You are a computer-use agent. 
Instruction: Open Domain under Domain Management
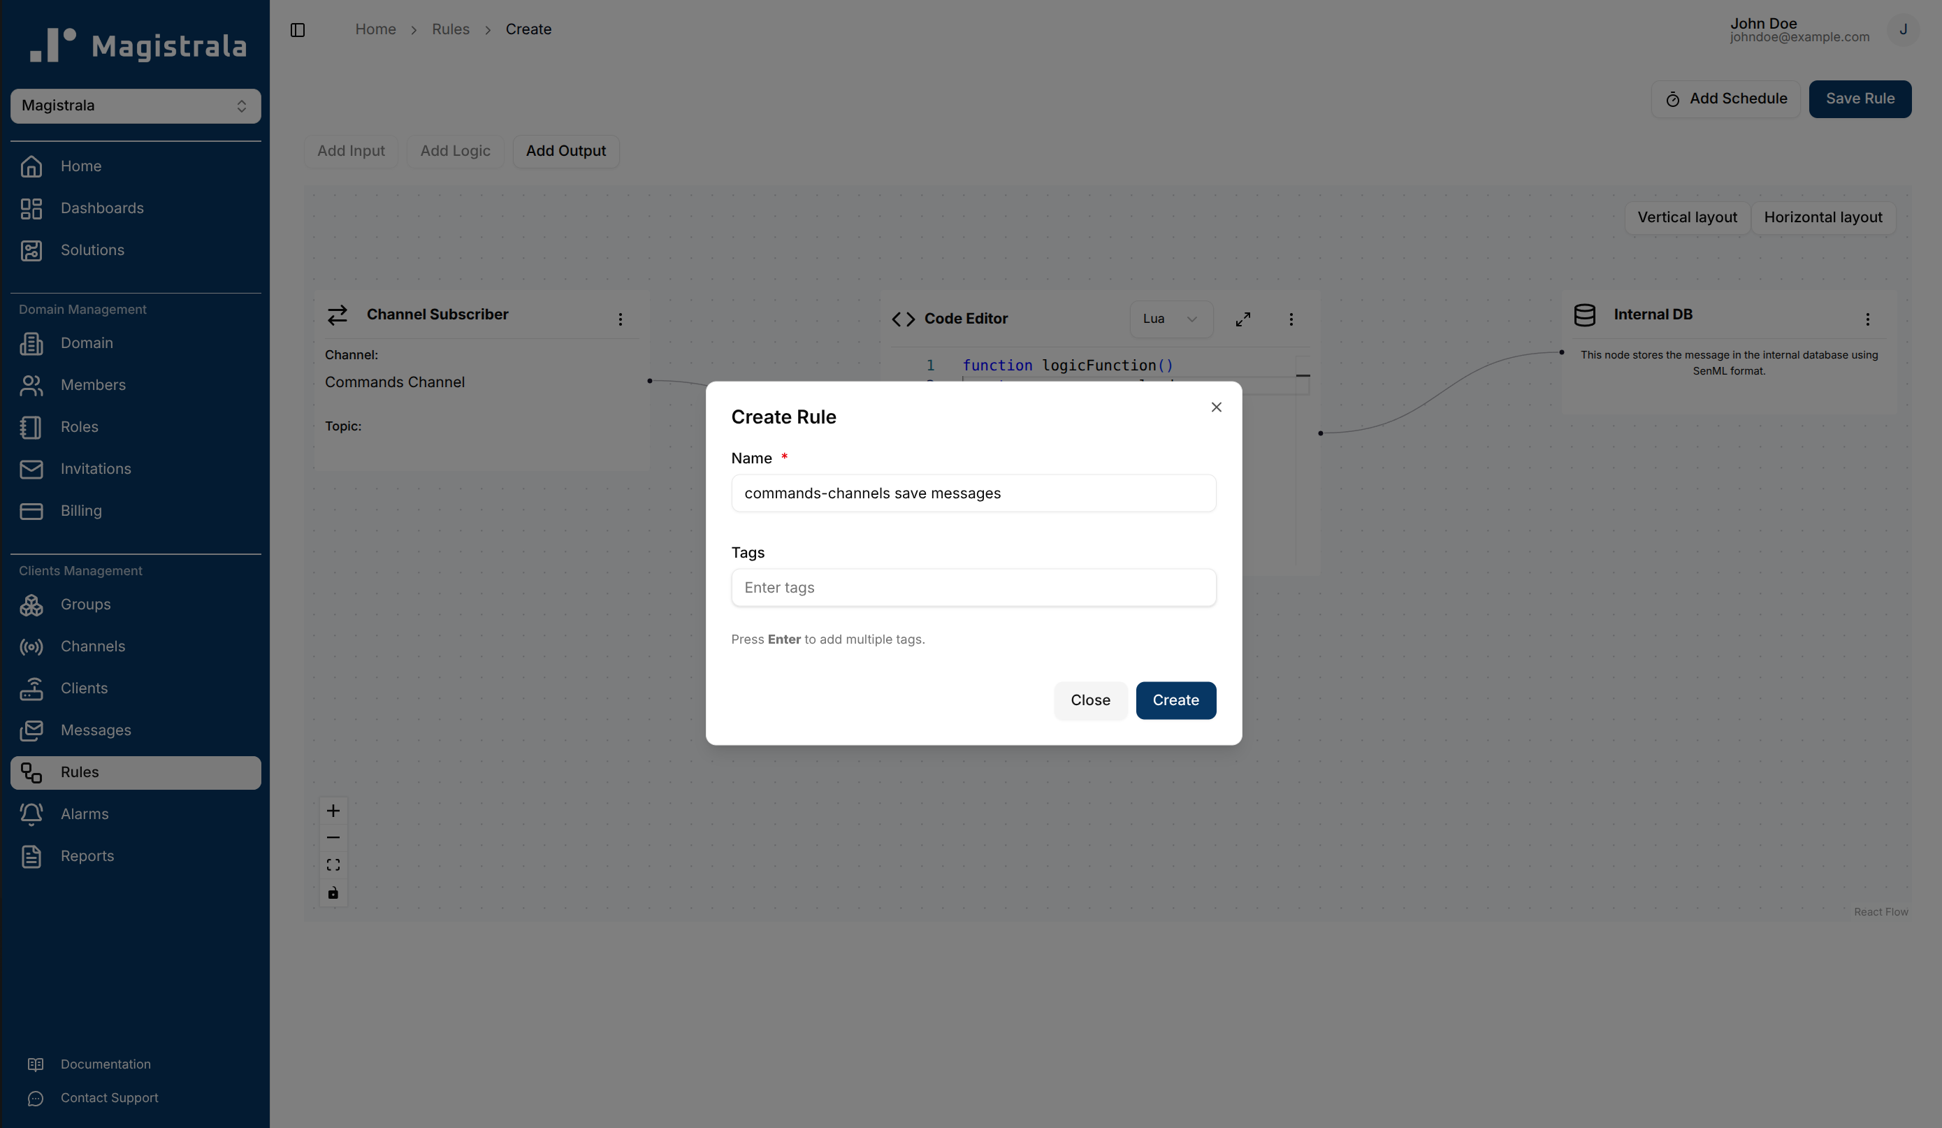pyautogui.click(x=136, y=343)
